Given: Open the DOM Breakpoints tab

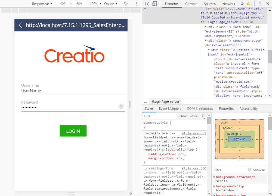Looking at the screenshot, I should pos(200,108).
